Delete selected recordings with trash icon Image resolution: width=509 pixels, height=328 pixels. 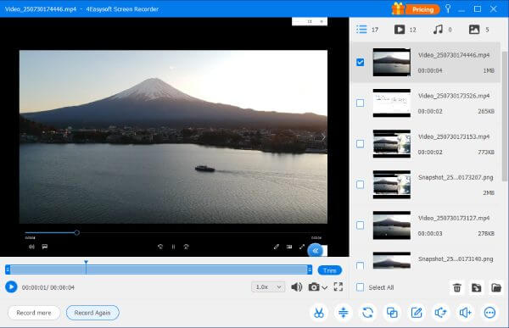coord(457,287)
